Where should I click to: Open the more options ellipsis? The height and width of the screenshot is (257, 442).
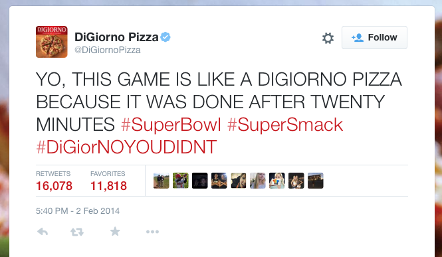152,232
